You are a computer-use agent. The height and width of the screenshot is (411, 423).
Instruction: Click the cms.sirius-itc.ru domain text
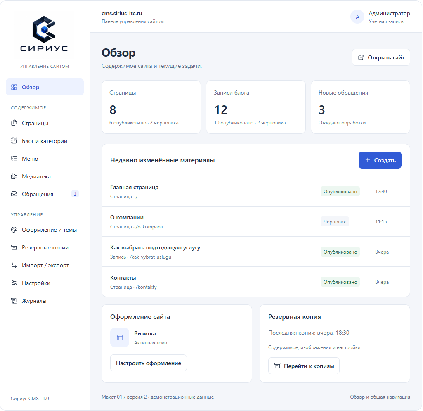122,13
